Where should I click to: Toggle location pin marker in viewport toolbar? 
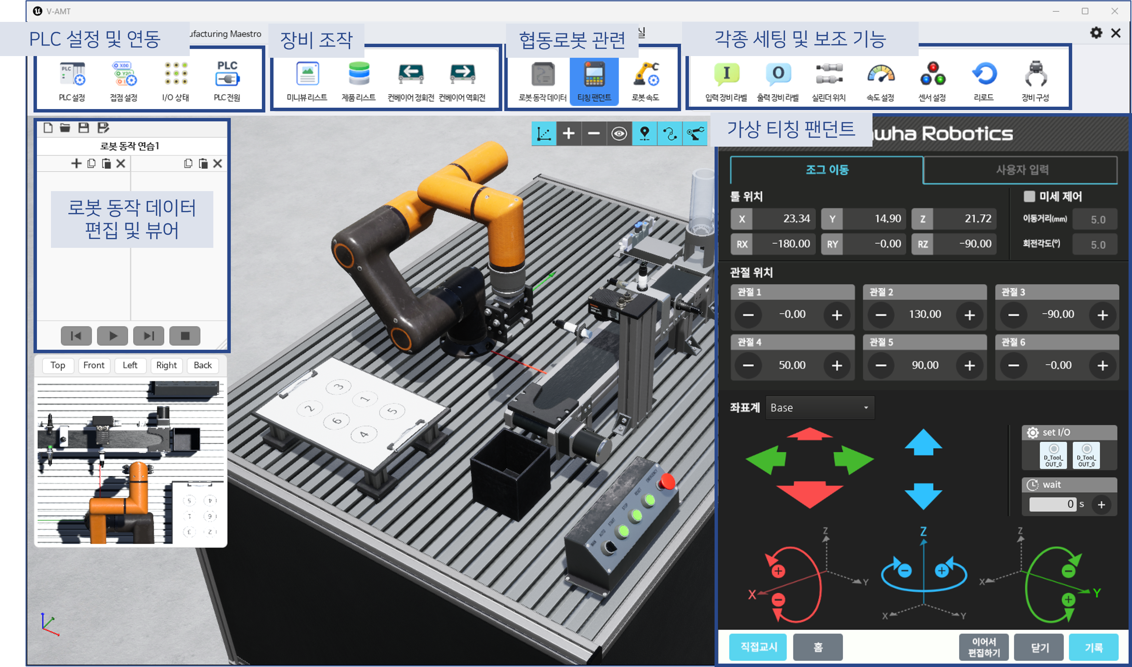(644, 133)
